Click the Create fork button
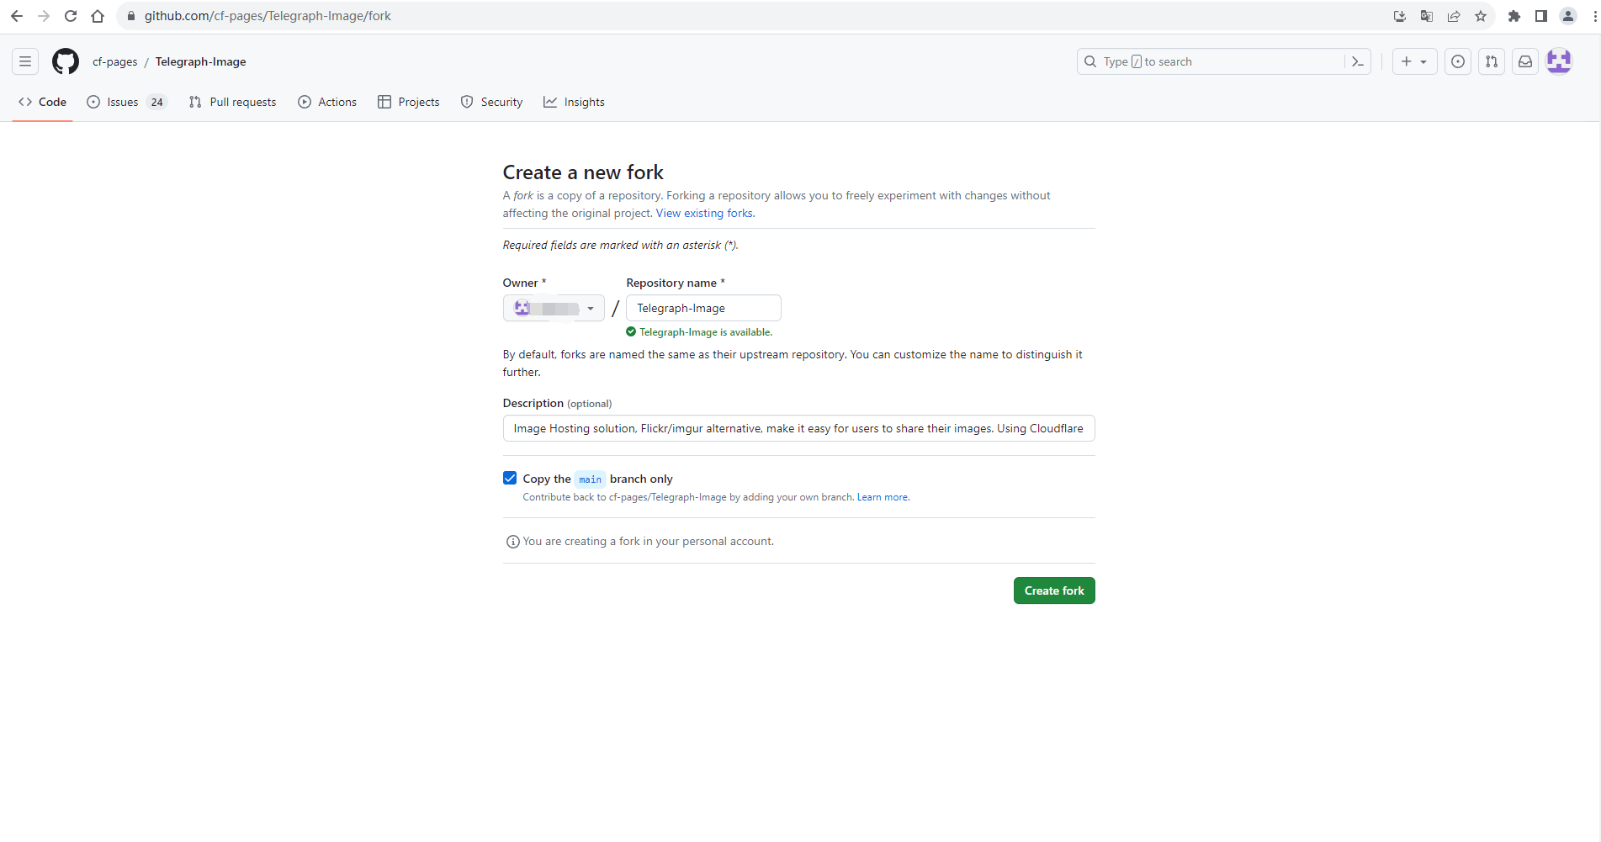 click(1053, 590)
